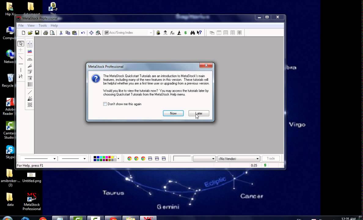
Task: Expand the color palette dropdown arrow
Action: [x=118, y=159]
